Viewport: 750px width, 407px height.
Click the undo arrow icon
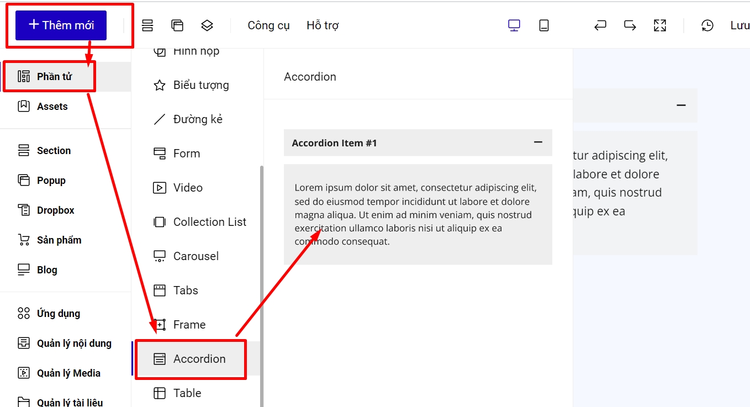600,25
